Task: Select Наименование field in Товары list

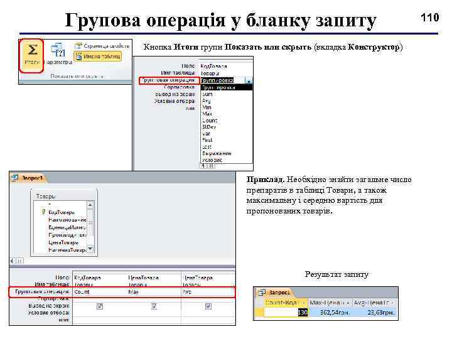Action: (x=67, y=220)
